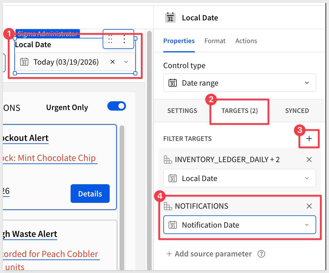
Task: Click the NOTIFICATIONS table icon
Action: coord(168,206)
